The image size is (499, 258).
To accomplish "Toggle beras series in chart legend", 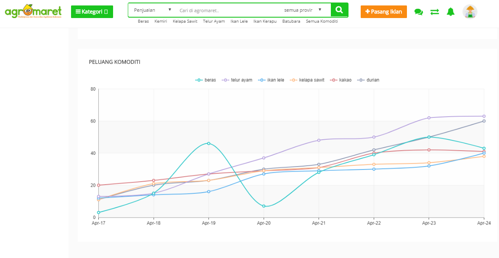I will (x=206, y=80).
